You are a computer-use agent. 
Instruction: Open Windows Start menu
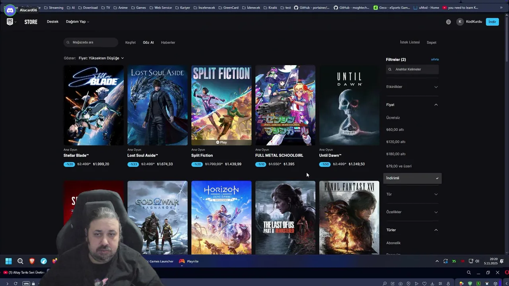point(8,261)
